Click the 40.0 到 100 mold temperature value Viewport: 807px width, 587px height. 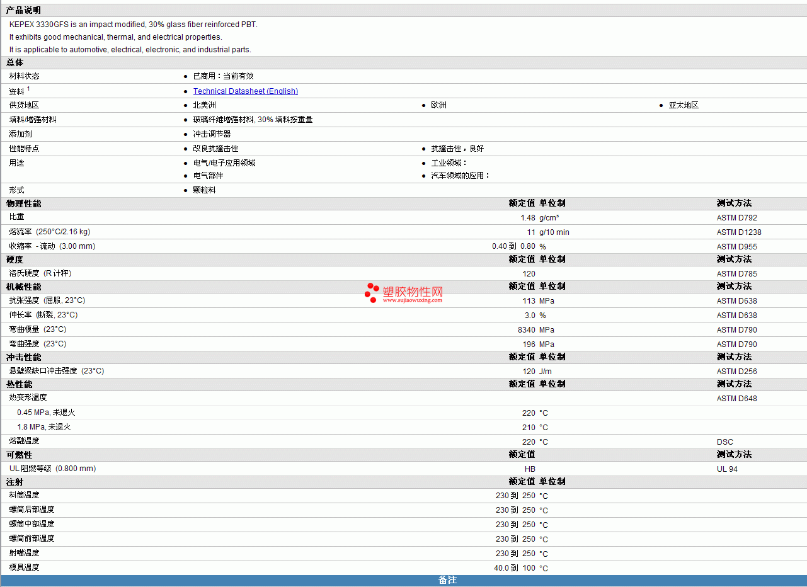pyautogui.click(x=515, y=568)
